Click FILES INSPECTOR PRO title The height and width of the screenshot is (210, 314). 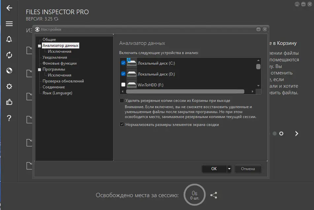click(x=57, y=12)
